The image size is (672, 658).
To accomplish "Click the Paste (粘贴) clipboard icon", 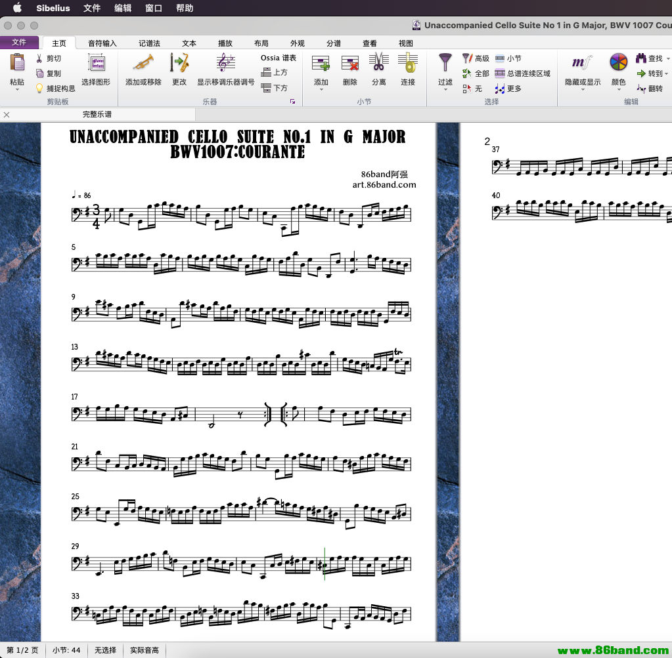I will click(x=17, y=64).
